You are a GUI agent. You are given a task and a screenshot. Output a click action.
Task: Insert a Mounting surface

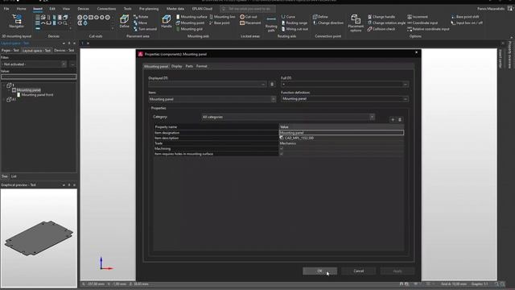(x=192, y=16)
